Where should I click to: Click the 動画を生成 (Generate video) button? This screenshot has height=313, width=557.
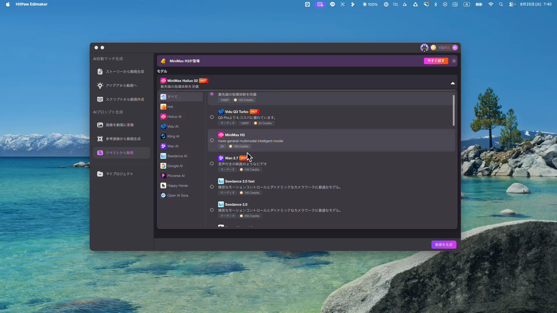(444, 245)
